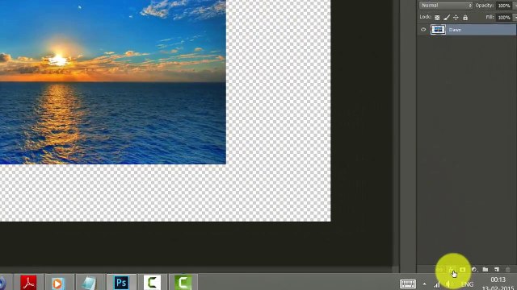The width and height of the screenshot is (517, 290).
Task: Toggle lock all padlock icon
Action: (465, 18)
